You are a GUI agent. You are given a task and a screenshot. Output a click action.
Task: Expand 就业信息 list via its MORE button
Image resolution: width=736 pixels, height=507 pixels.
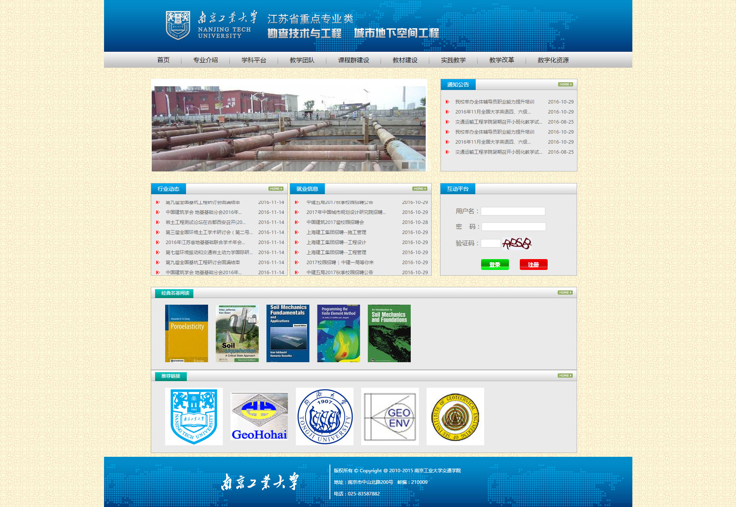420,189
